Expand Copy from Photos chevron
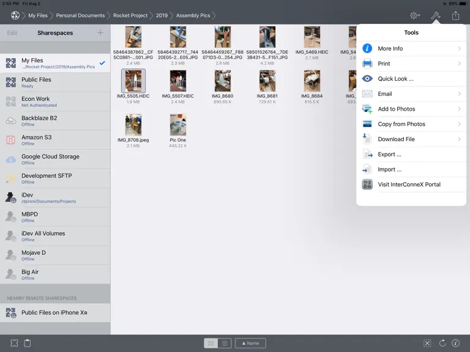Viewport: 470px width, 352px height. coord(459,124)
